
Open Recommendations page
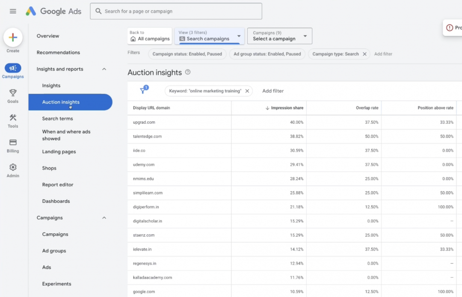coord(58,53)
